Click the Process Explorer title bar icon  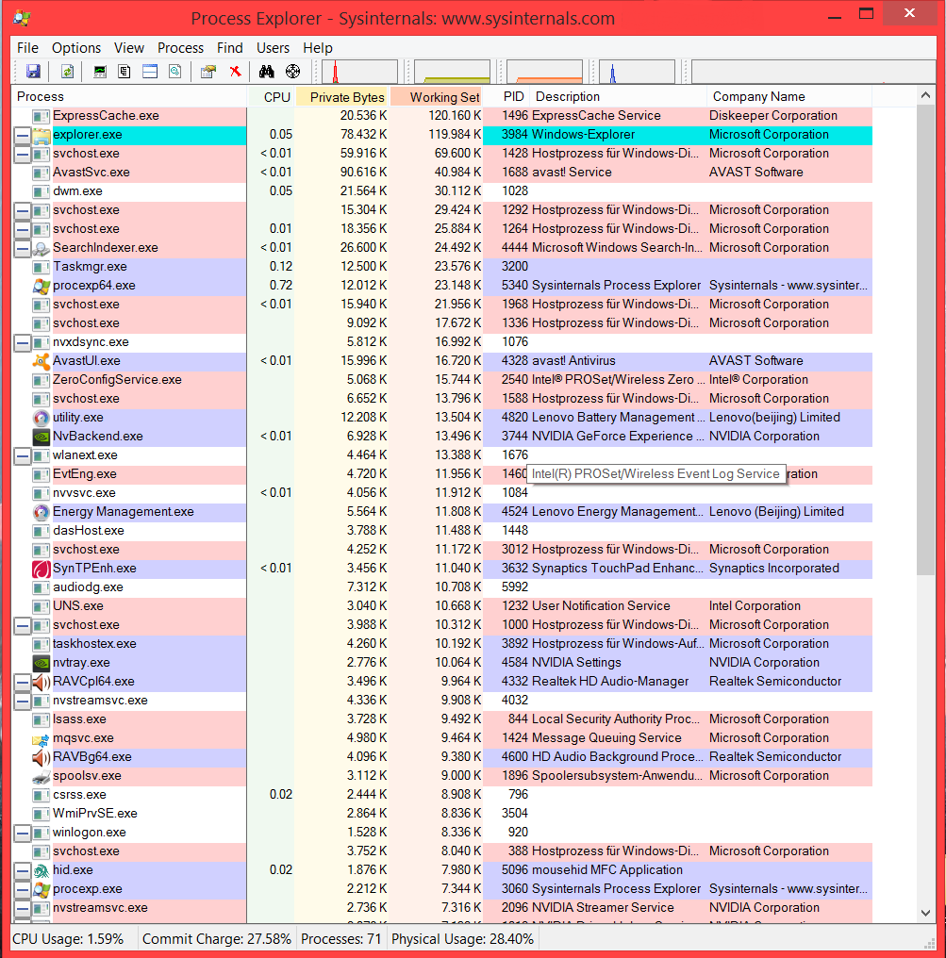click(22, 18)
